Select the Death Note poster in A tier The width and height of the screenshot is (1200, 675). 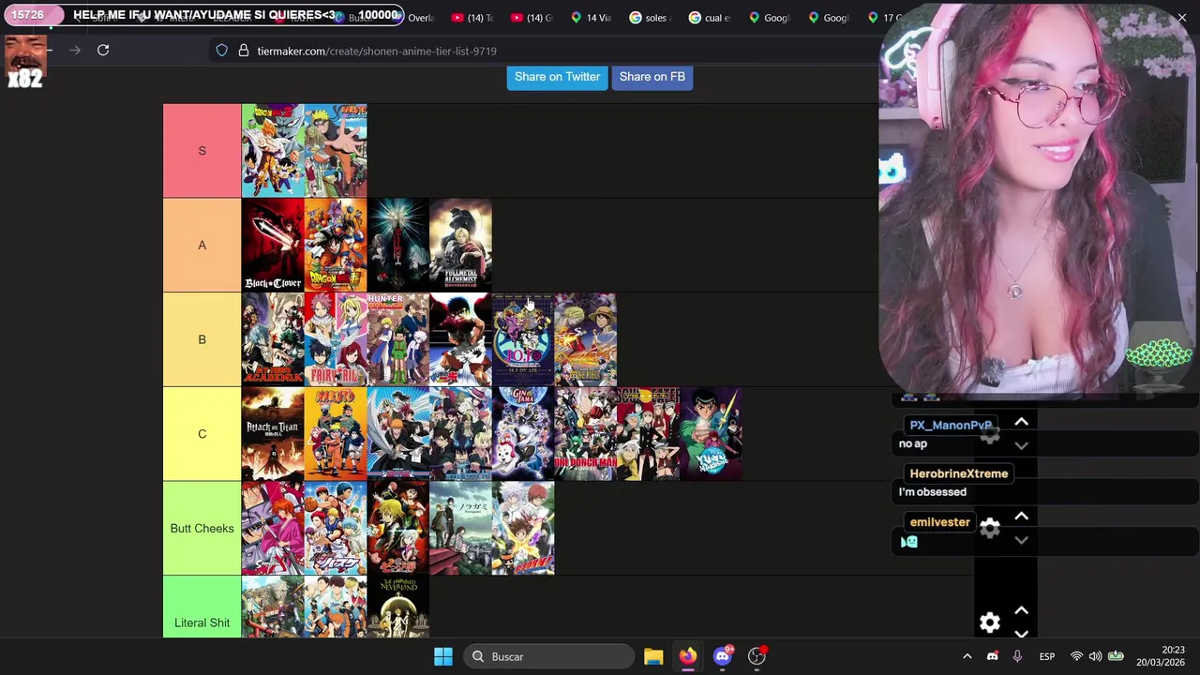(397, 245)
